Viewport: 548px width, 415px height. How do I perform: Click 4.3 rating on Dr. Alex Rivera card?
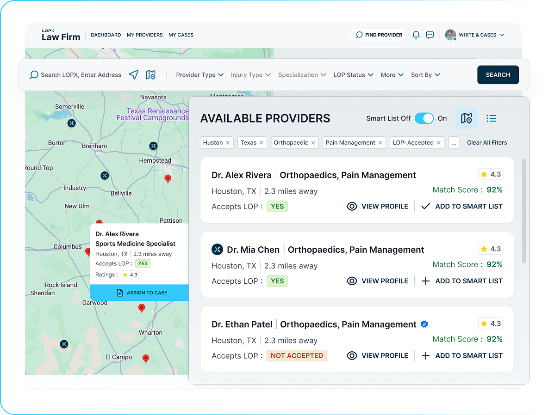pyautogui.click(x=491, y=174)
